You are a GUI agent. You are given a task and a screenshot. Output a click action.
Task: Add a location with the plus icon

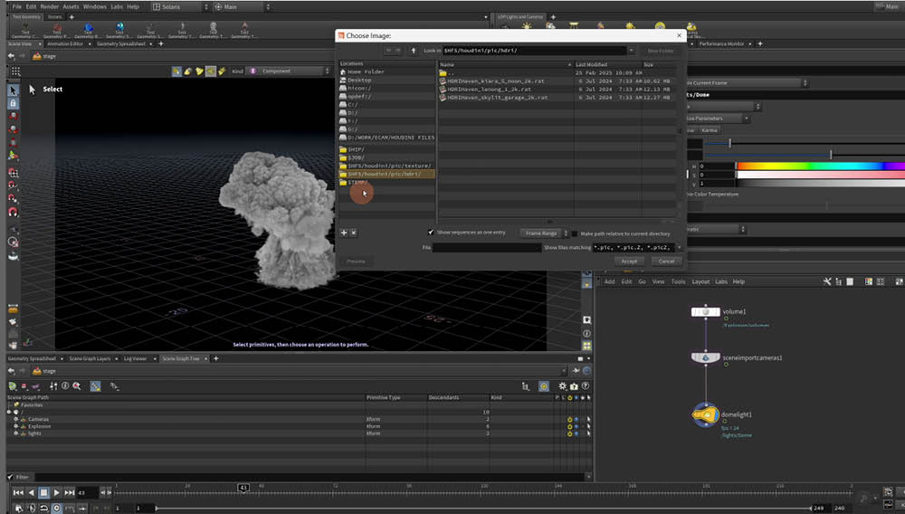pyautogui.click(x=344, y=233)
